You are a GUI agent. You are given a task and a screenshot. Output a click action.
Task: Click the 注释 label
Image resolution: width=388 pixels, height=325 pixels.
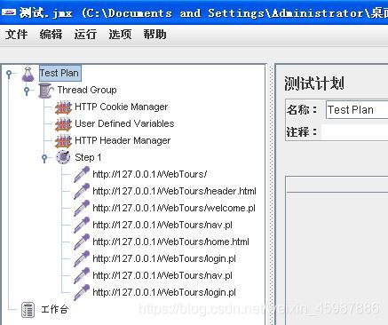[302, 132]
